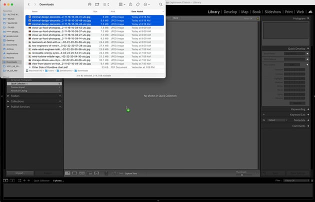Screen dimensions: 315x202
Task: Expand the Collections panel
Action: pyautogui.click(x=8, y=101)
